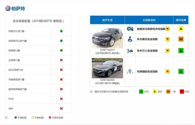Click the red P 较差 legend swatch
The height and width of the screenshot is (125, 195).
(182, 92)
